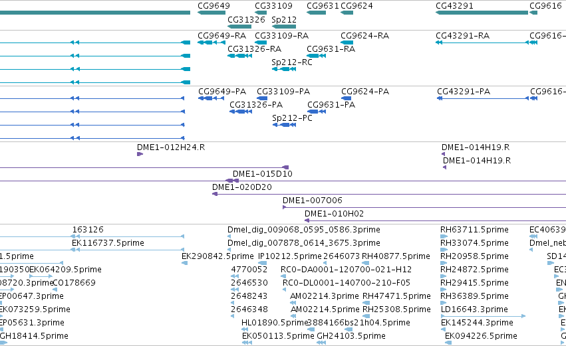Click transcript CG9631-RA

[331, 49]
